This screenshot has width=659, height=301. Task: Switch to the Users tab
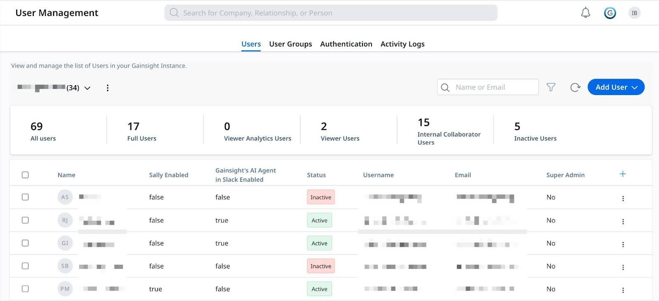(x=251, y=44)
